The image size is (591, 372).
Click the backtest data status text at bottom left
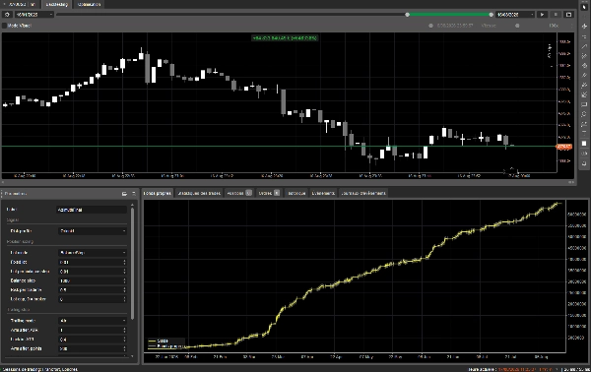(40, 369)
